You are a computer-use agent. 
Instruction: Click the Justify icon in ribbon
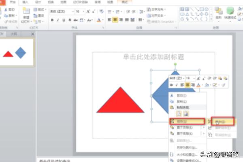click(127, 20)
